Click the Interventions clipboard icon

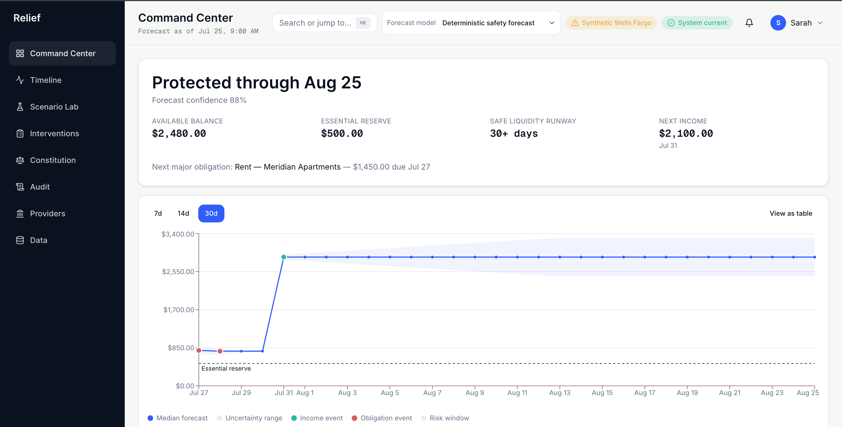(x=20, y=133)
